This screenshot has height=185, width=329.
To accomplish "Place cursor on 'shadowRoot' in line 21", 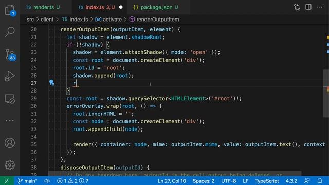I will pyautogui.click(x=147, y=37).
